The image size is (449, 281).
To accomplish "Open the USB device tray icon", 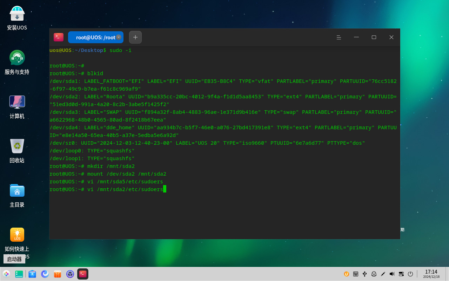I will [365, 274].
